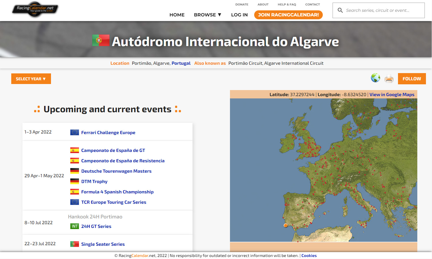Open Campeonato de España de Resistencia
This screenshot has width=432, height=259.
click(x=123, y=161)
